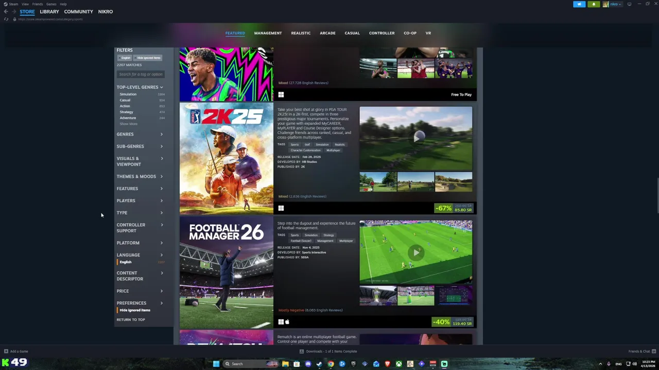
Task: Click the Add a Game plus icon
Action: click(6, 351)
